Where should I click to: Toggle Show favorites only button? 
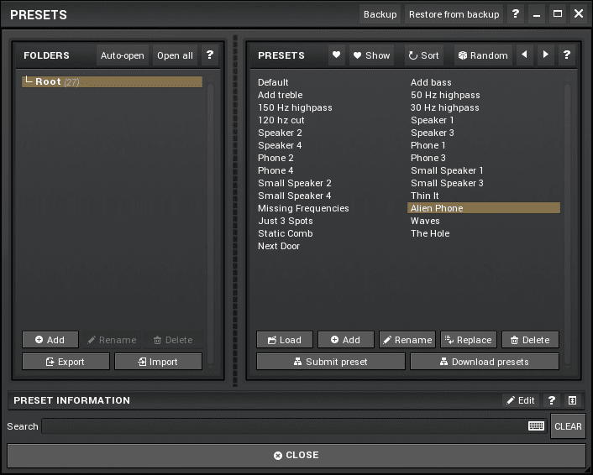pos(371,55)
